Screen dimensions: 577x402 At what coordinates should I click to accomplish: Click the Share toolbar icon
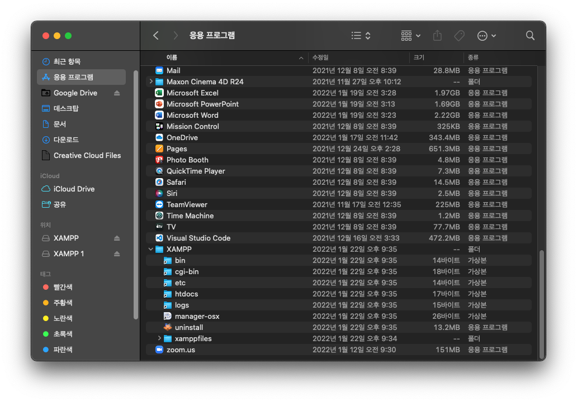click(x=437, y=36)
